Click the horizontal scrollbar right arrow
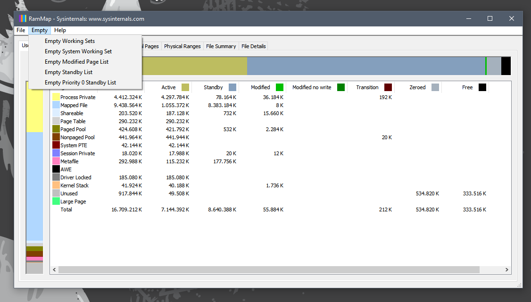Screen dimensions: 531x302 click(x=507, y=270)
